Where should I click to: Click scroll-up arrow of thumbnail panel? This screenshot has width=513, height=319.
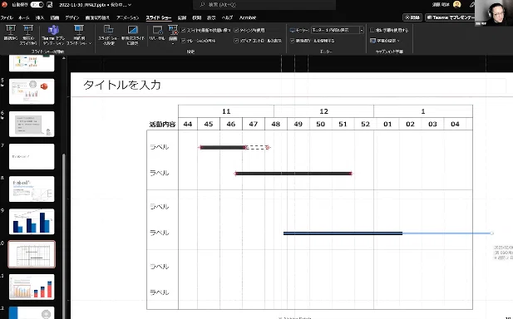(x=64, y=58)
